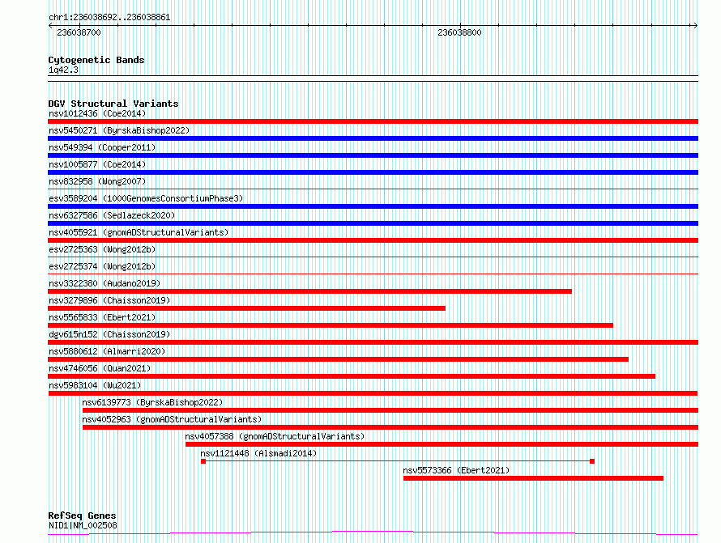Click the esv2725363 (Wong2012b) label

(x=102, y=249)
